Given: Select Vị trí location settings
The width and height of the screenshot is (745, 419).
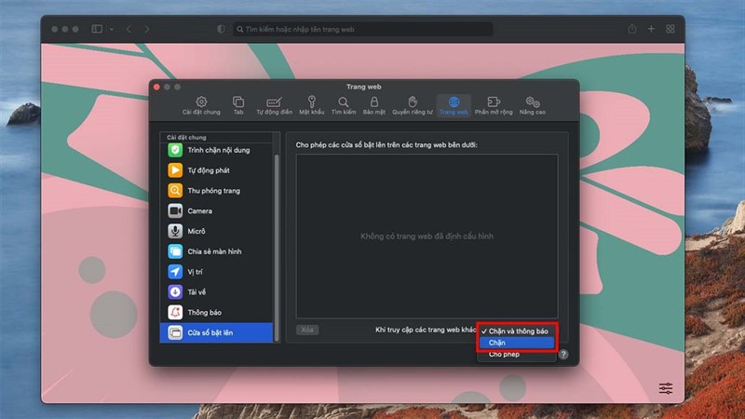Looking at the screenshot, I should (x=194, y=272).
